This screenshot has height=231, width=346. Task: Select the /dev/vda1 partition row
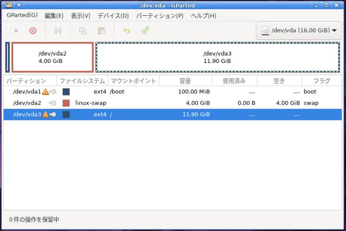[173, 92]
